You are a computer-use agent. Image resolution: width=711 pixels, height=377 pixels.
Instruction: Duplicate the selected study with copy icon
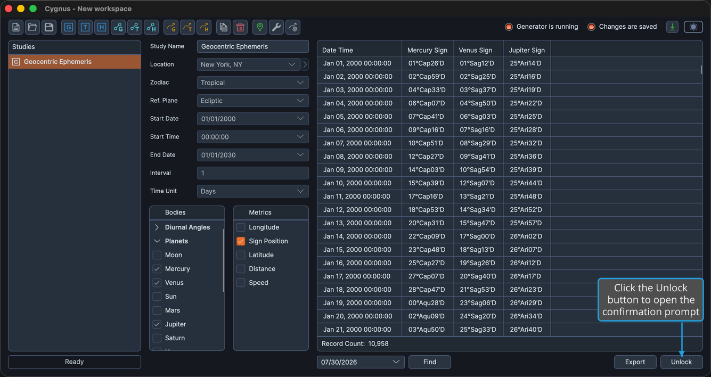coord(224,27)
